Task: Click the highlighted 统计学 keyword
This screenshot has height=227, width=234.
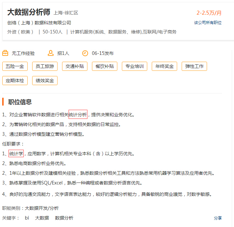Action: coord(16,154)
